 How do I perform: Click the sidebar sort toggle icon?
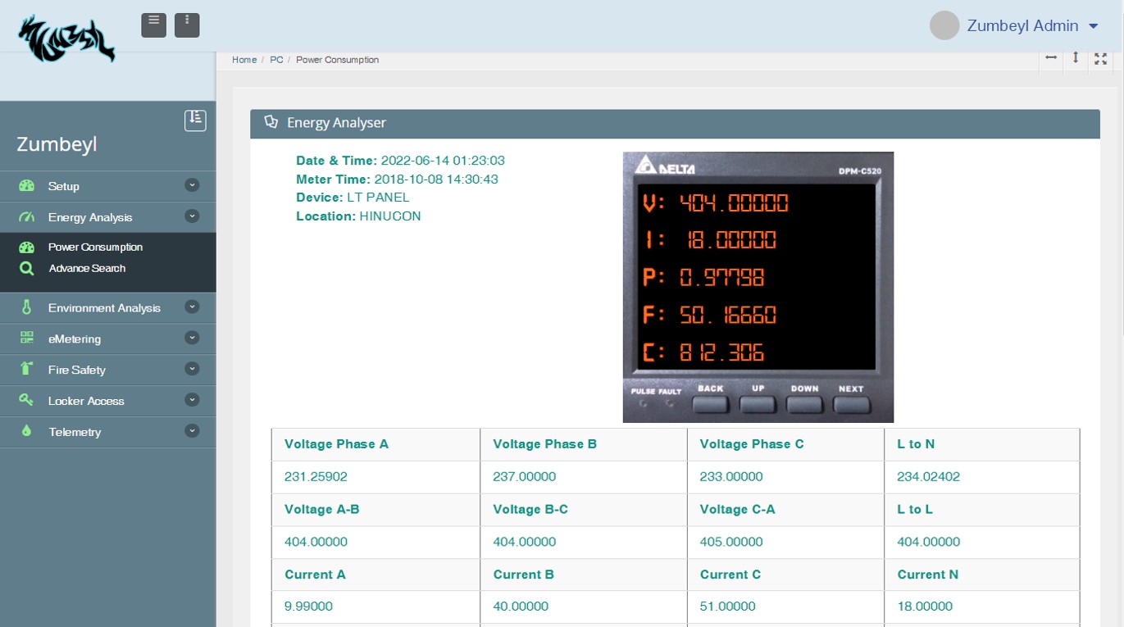coord(195,120)
